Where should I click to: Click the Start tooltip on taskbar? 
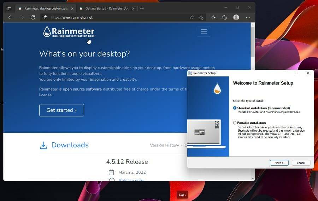[182, 195]
